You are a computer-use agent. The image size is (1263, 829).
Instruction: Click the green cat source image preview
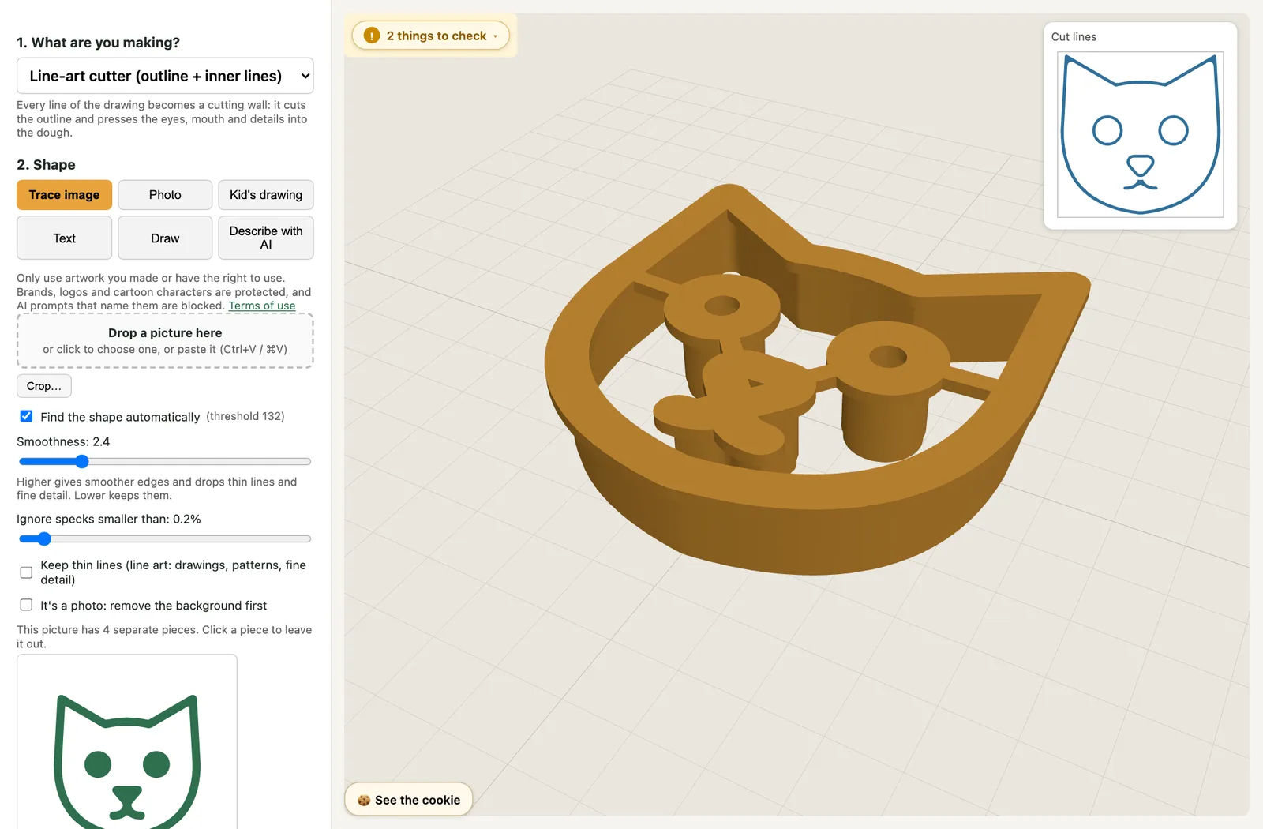[127, 742]
